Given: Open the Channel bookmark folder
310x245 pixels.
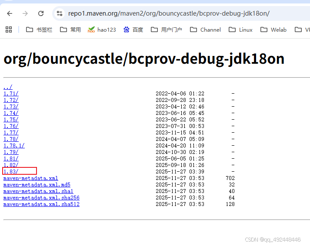Looking at the screenshot, I should (205, 30).
